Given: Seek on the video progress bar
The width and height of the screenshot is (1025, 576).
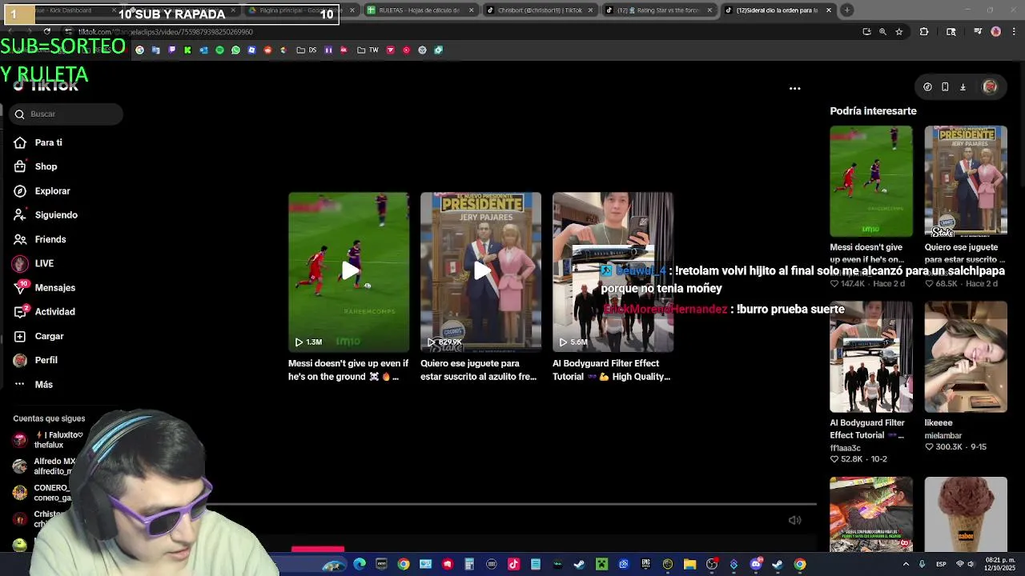Looking at the screenshot, I should coord(512,505).
